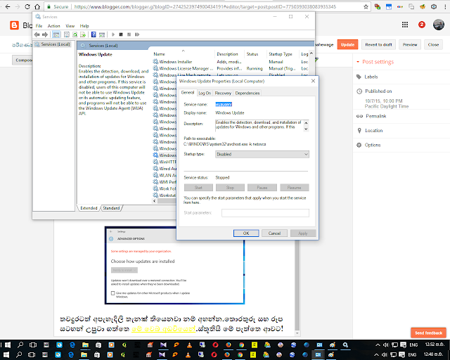Screen dimensions: 450x360
Task: Click the post editor scrollbar down arrow
Action: (297, 333)
